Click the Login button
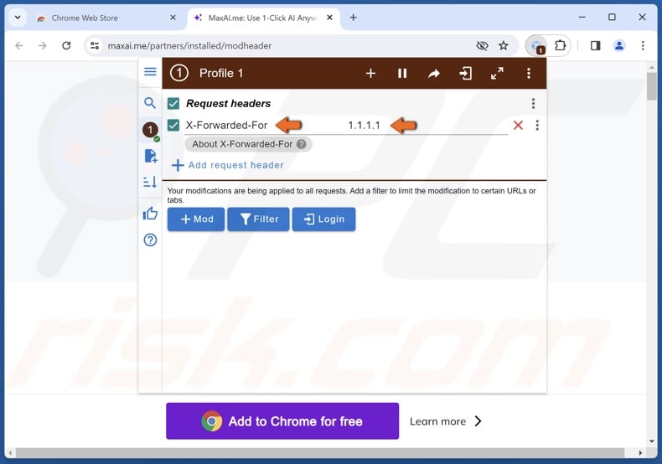This screenshot has width=662, height=464. pyautogui.click(x=323, y=219)
